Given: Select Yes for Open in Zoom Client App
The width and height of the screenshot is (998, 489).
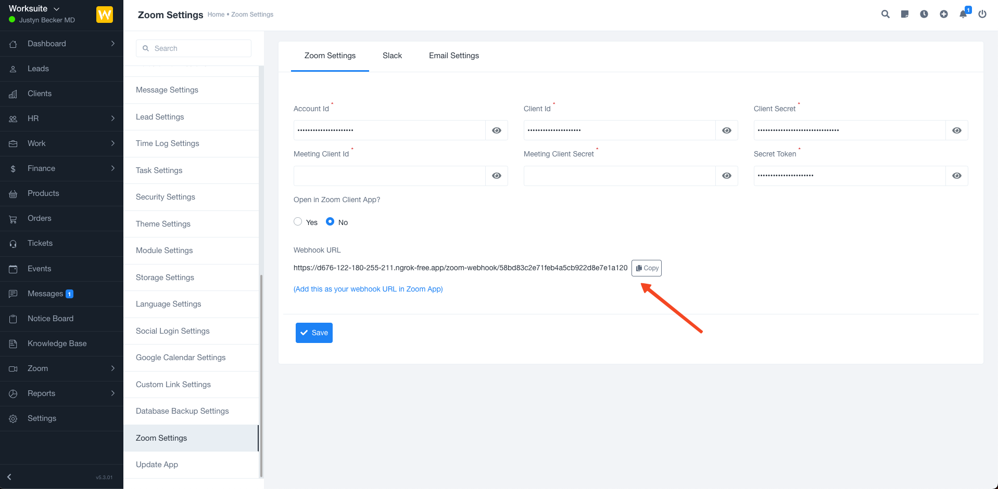Looking at the screenshot, I should [x=298, y=221].
